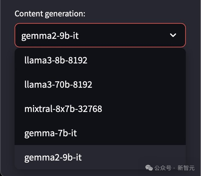Viewport: 201px width, 176px height.
Task: Set content model to Llama3 70b
Action: (58, 84)
